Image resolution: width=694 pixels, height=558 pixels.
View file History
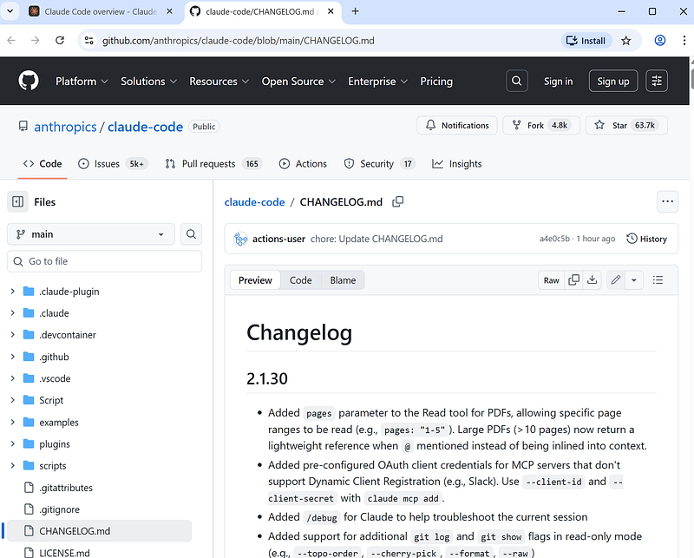click(x=646, y=239)
